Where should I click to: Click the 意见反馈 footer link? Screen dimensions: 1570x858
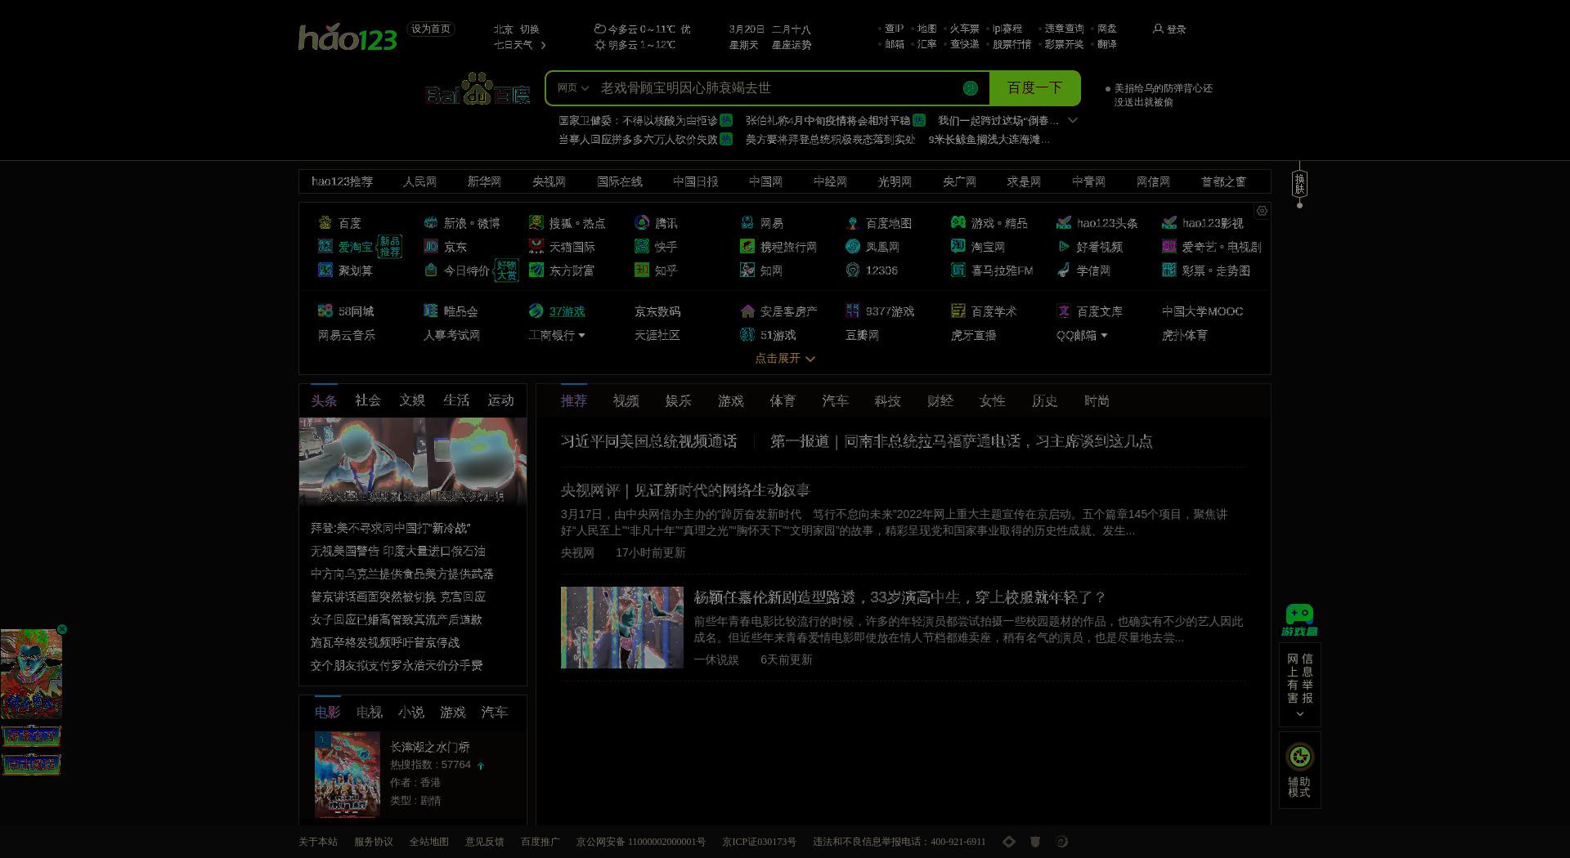(484, 842)
